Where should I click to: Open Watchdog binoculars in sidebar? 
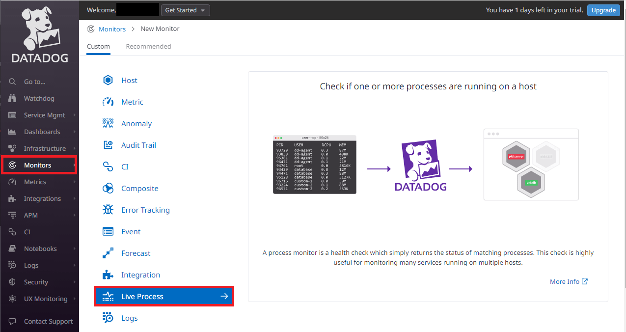(x=13, y=99)
